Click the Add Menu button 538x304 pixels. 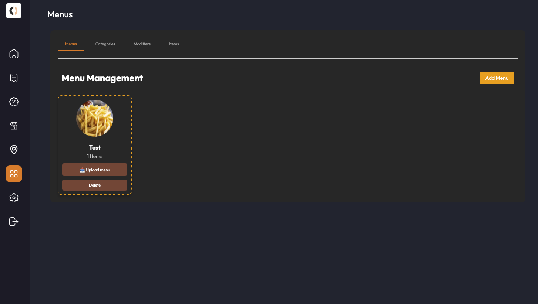point(497,78)
